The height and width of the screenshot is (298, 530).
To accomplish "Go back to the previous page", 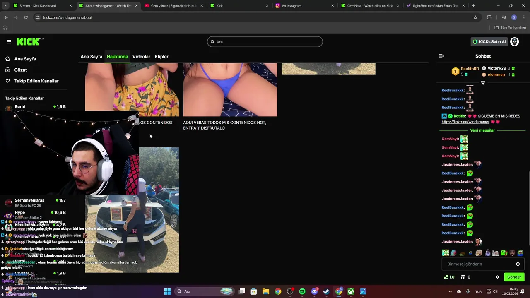I will 6,17.
